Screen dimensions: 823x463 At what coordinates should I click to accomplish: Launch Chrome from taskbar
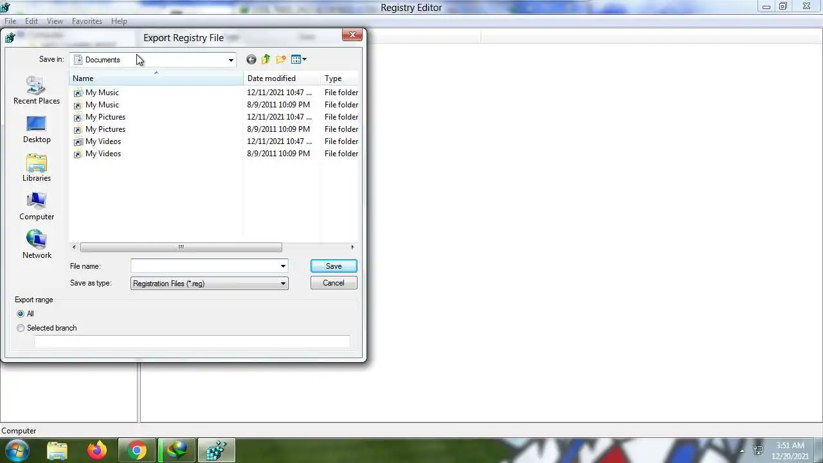point(137,451)
